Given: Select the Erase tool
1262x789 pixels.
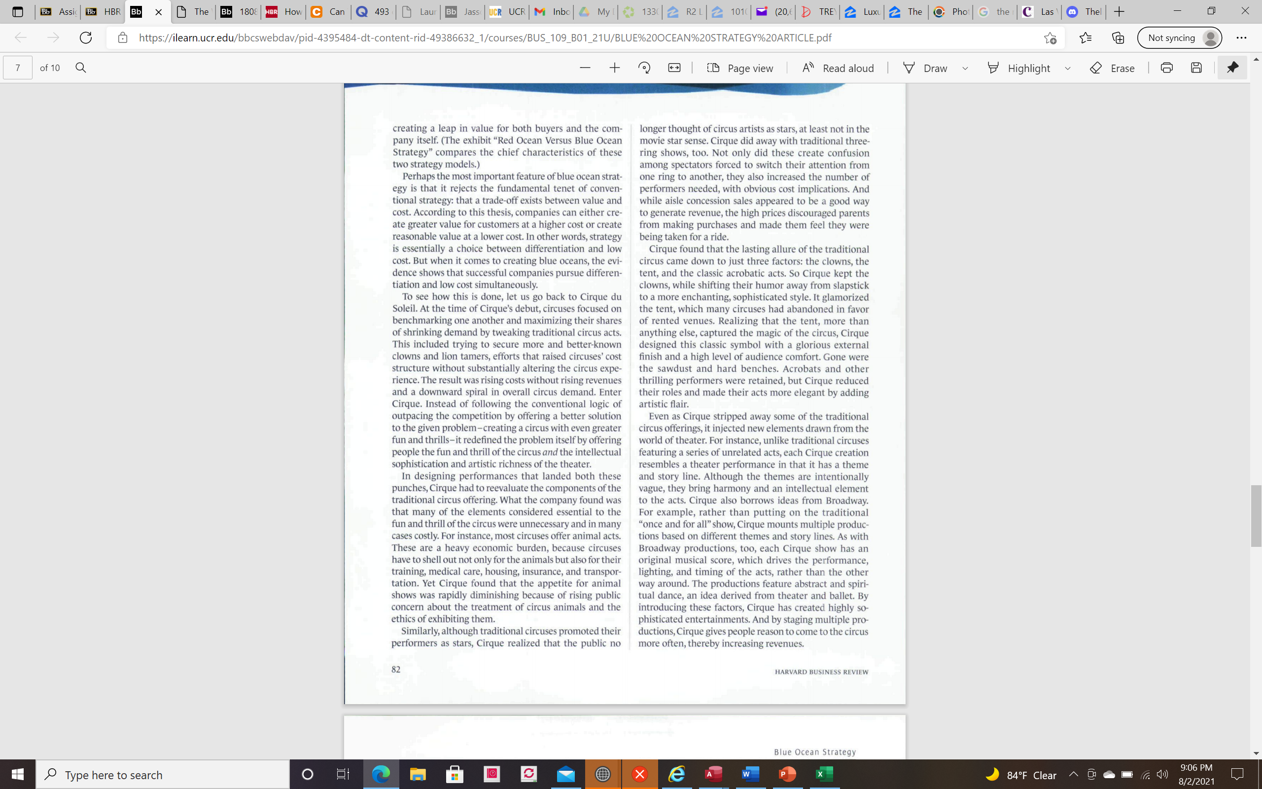Looking at the screenshot, I should pos(1112,68).
